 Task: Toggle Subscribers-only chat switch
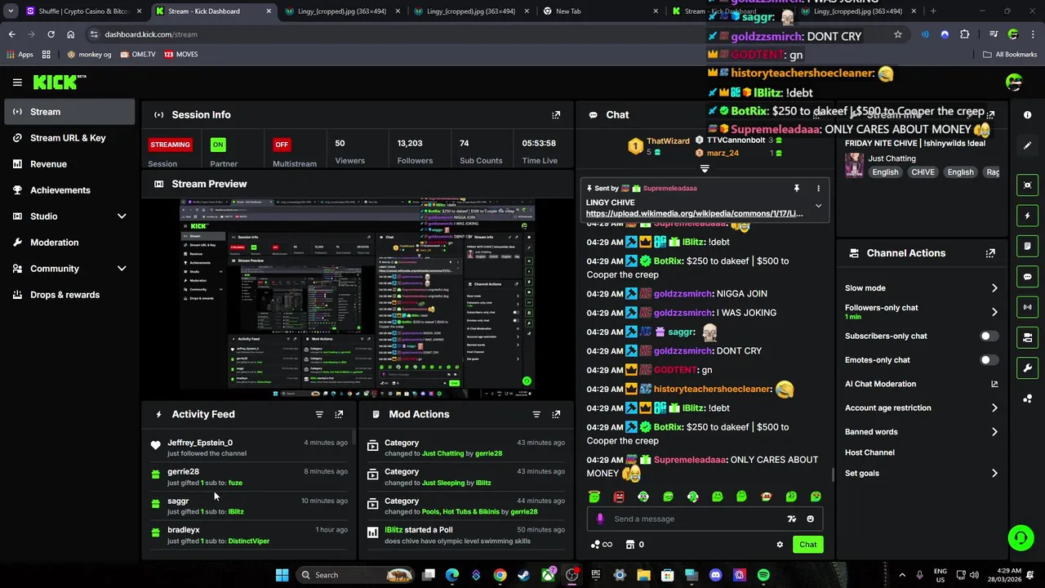(x=988, y=336)
